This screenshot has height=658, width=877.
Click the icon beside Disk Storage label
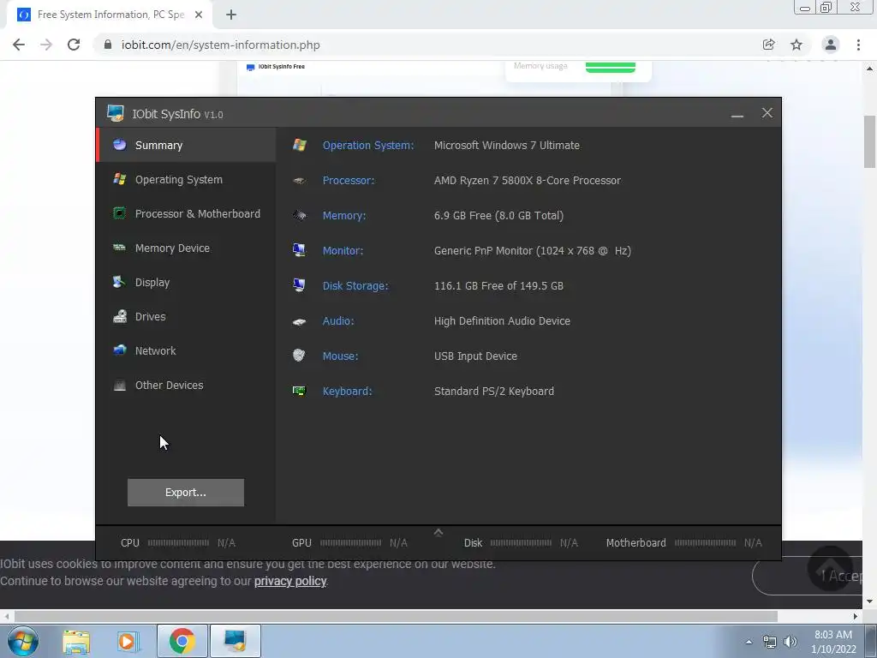tap(299, 285)
